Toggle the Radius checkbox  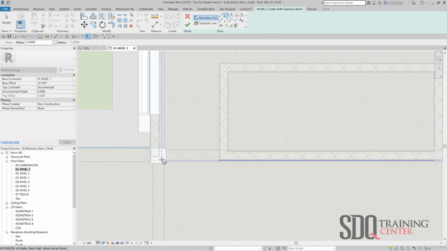[56, 43]
